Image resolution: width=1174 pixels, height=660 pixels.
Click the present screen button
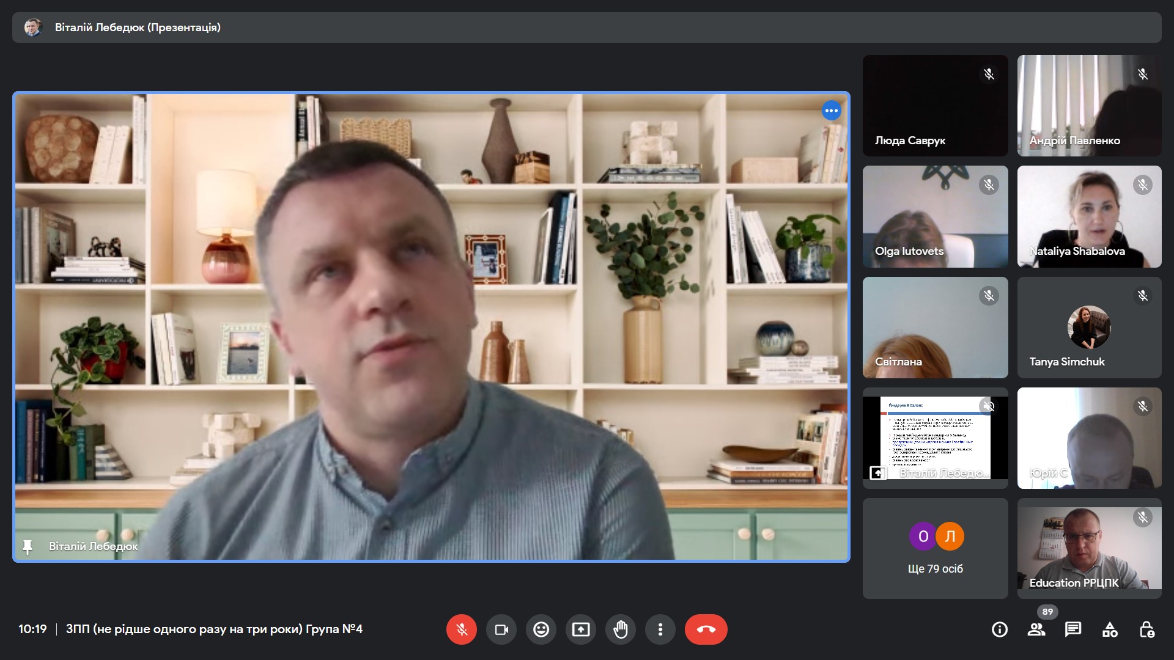(581, 629)
